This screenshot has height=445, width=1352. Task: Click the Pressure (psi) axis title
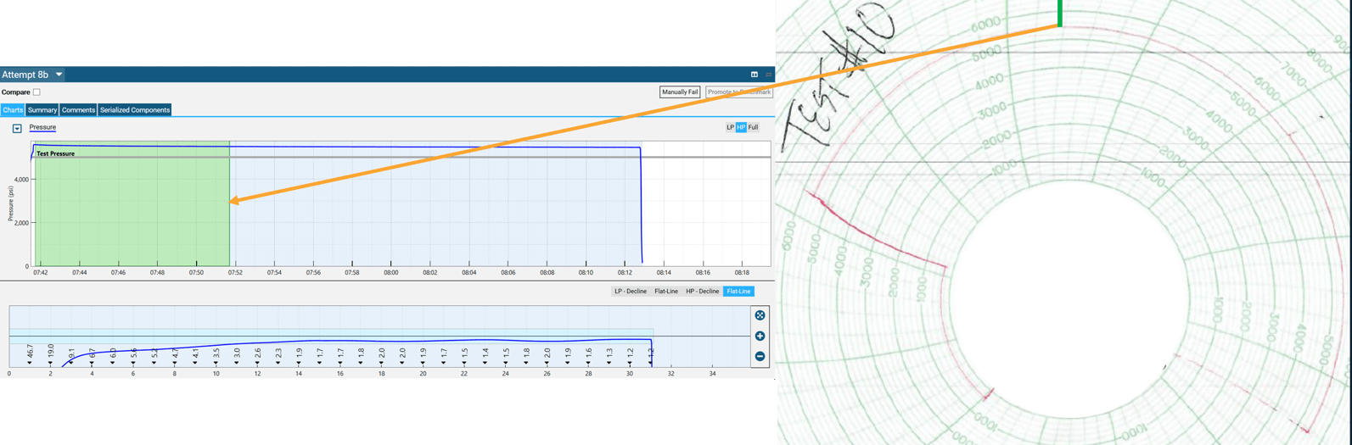[x=10, y=204]
